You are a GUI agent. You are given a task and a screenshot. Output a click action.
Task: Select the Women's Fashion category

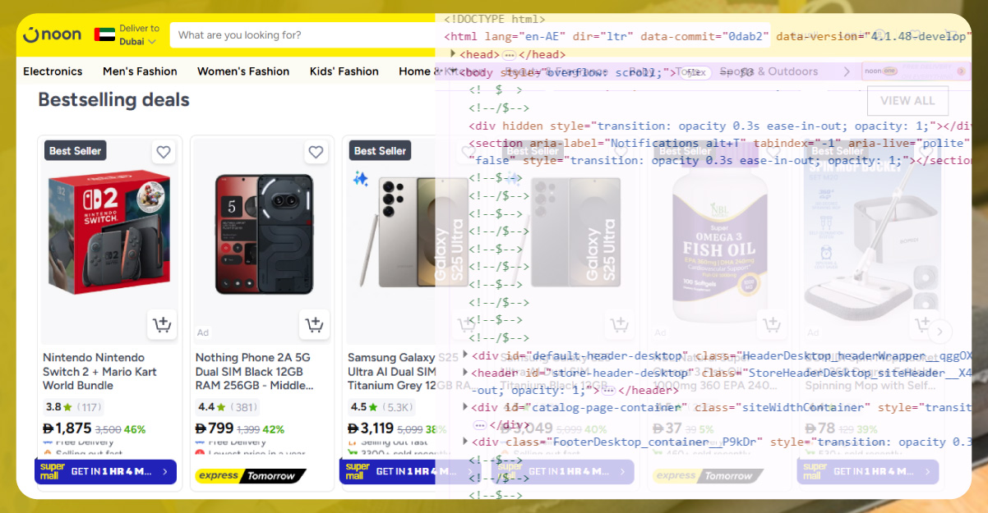243,71
